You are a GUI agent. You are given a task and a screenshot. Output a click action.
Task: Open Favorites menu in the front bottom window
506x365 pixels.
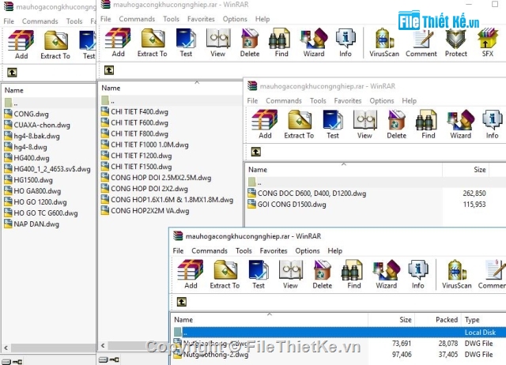pos(274,250)
